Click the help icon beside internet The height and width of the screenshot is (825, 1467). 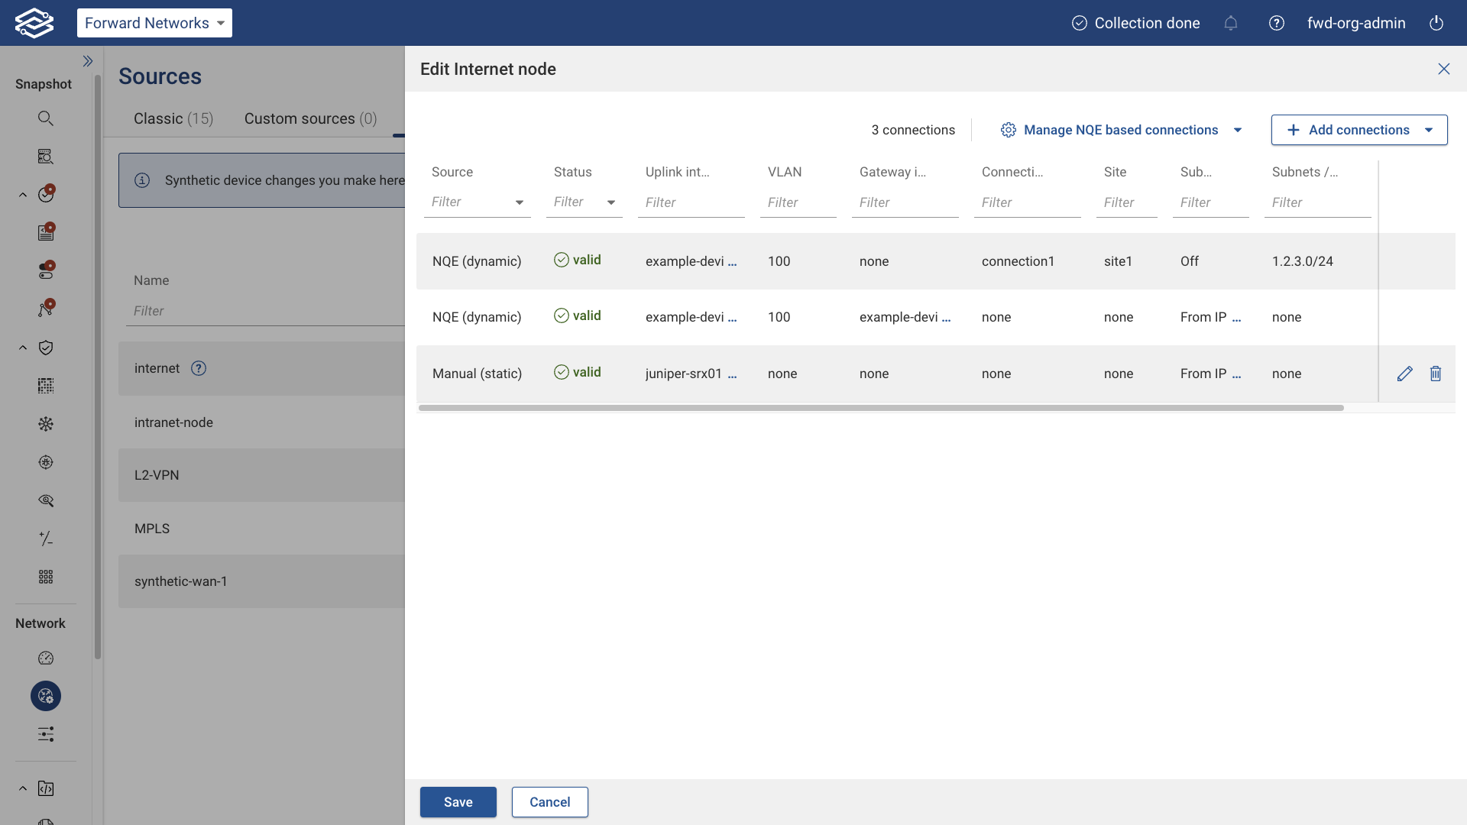(199, 368)
